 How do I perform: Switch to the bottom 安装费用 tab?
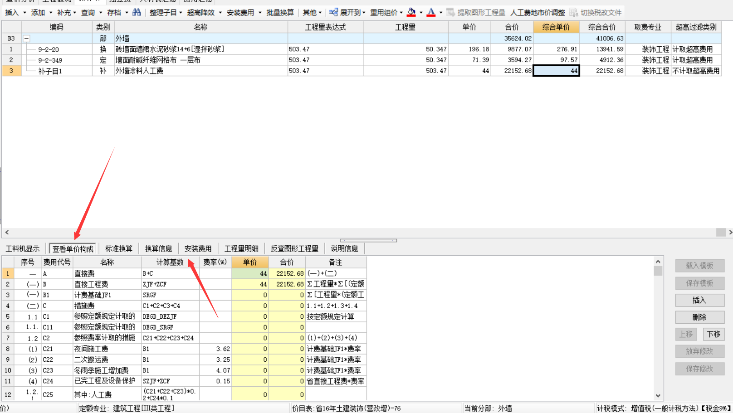198,248
